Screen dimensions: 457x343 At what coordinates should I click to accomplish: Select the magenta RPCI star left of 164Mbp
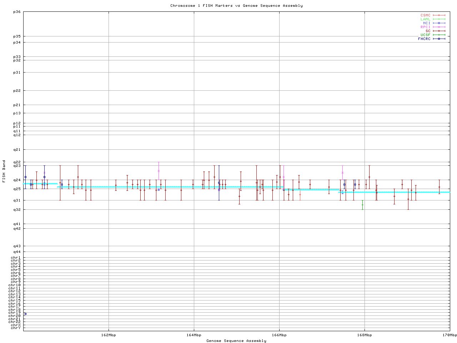tap(159, 171)
